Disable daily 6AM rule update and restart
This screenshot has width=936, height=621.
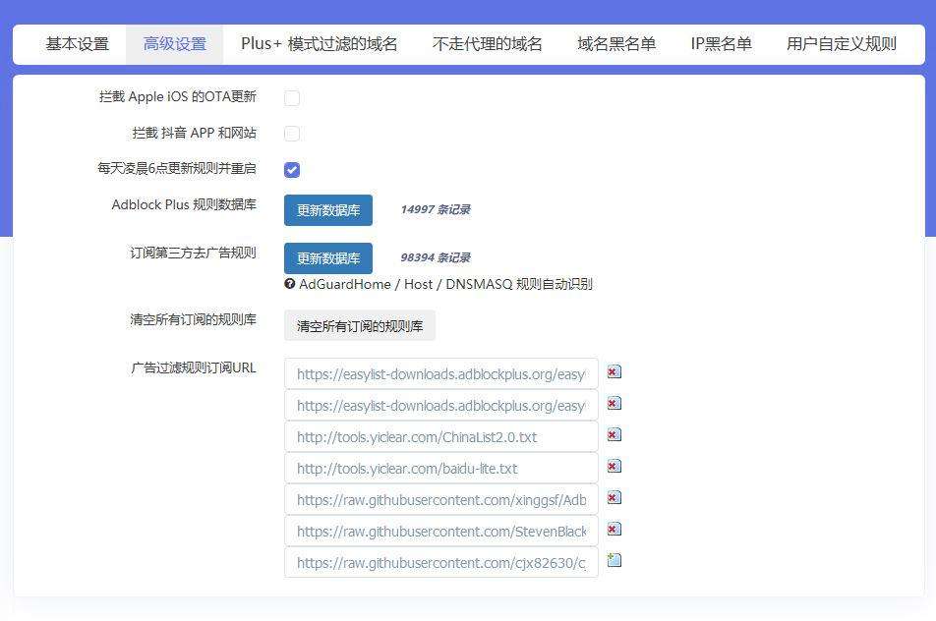coord(292,169)
